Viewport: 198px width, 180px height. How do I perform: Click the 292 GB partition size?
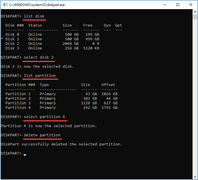pos(90,108)
